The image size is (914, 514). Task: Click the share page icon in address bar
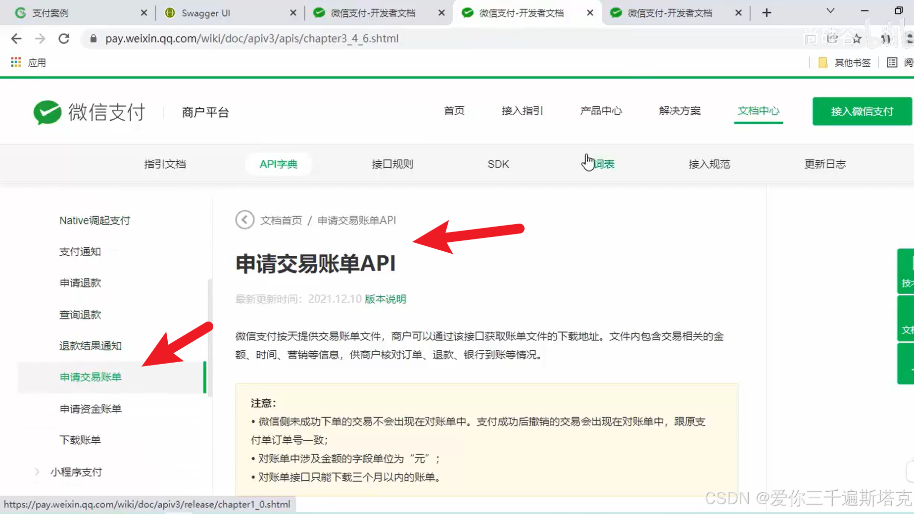click(832, 39)
